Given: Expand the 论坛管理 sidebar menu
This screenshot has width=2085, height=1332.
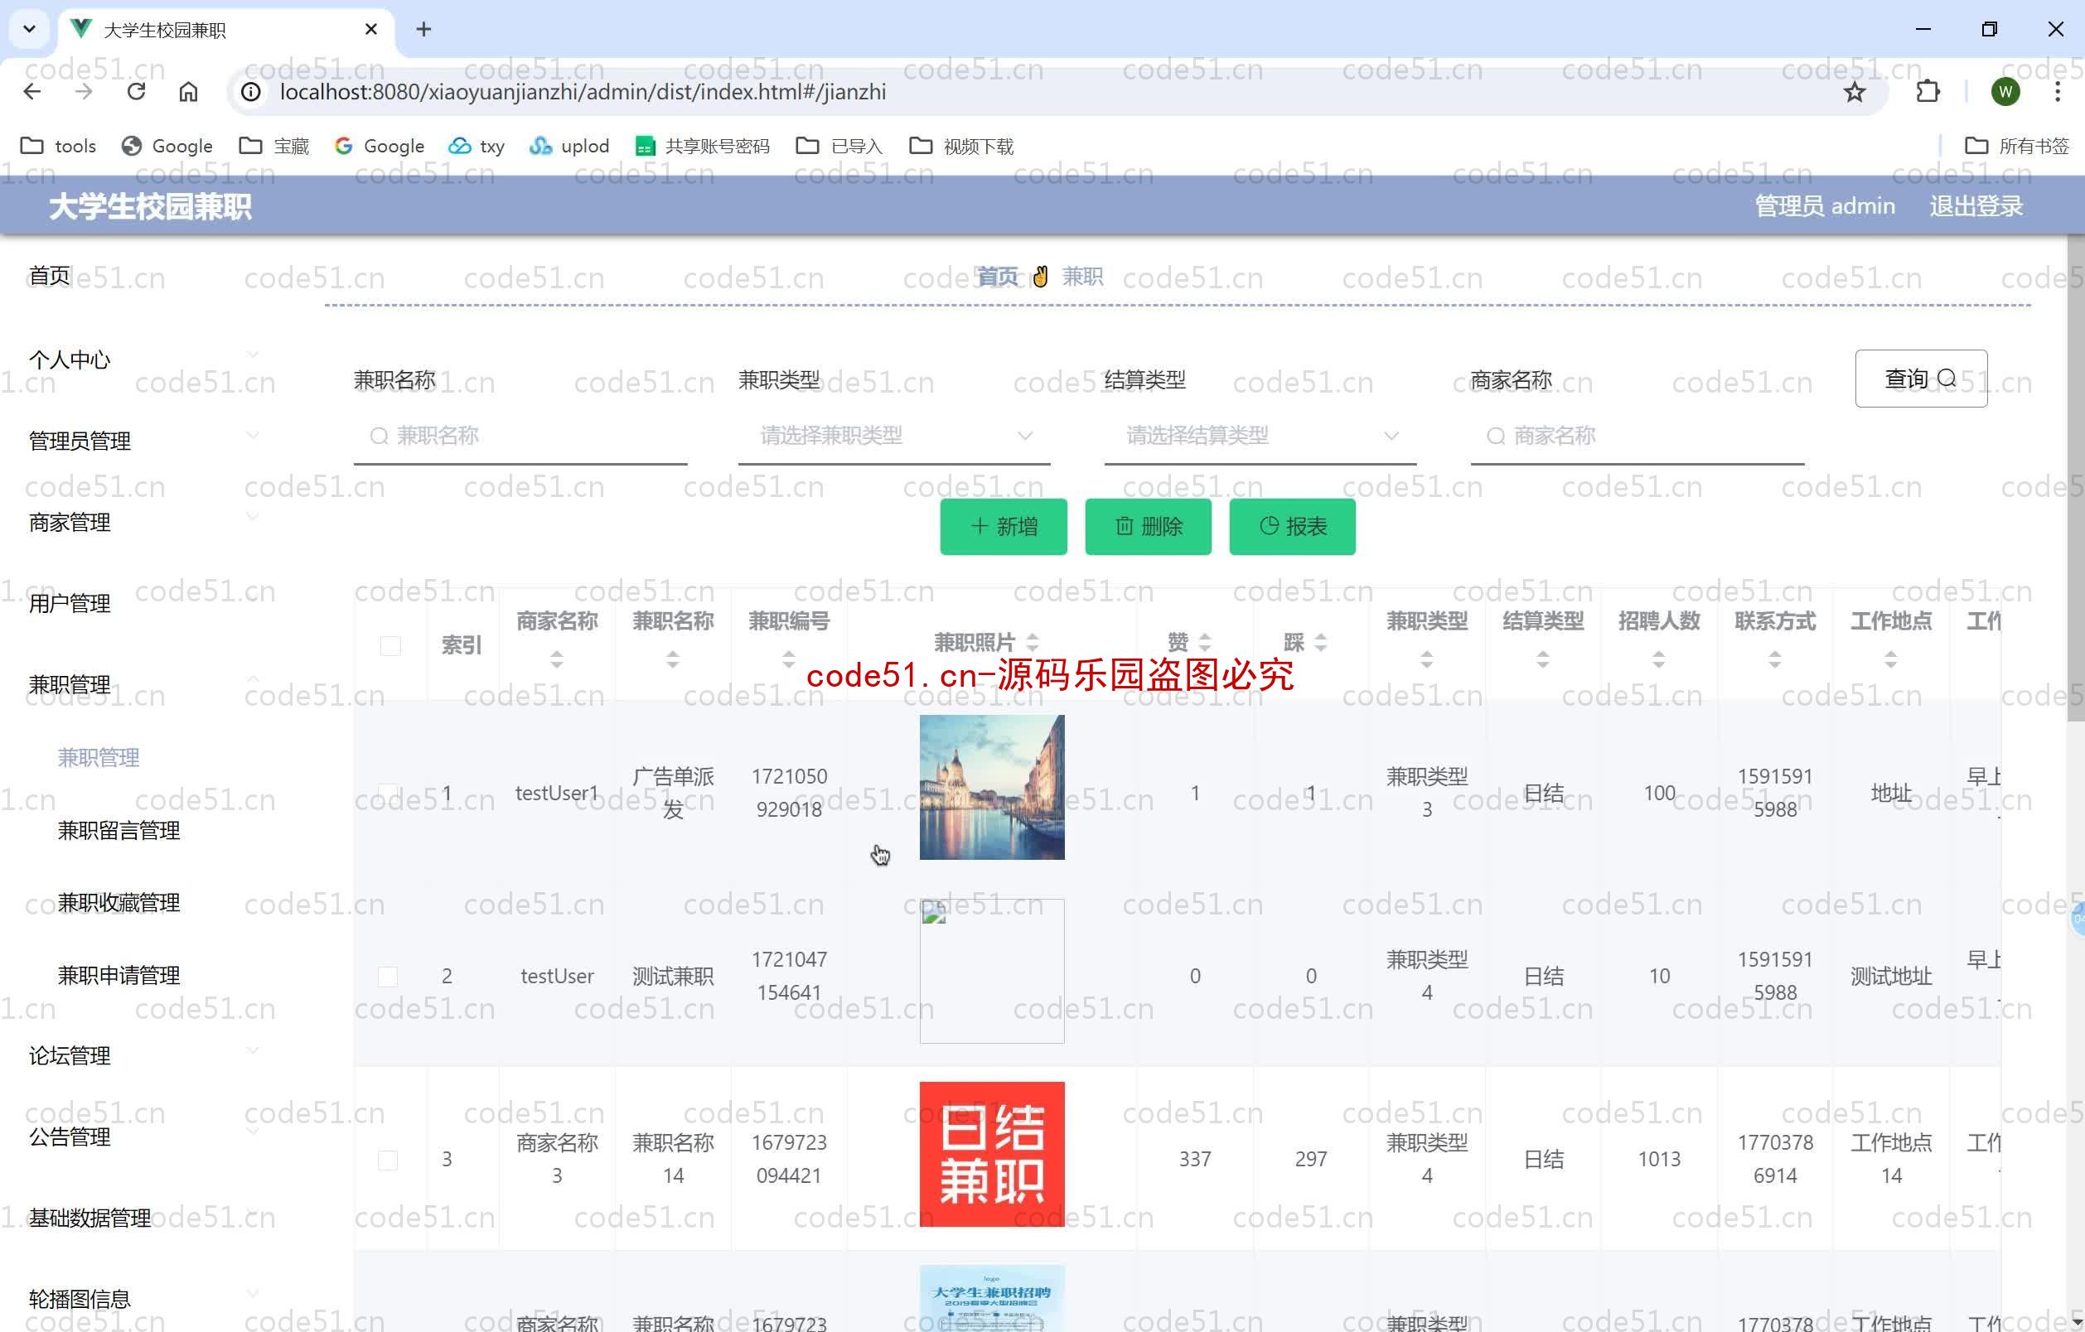Looking at the screenshot, I should click(x=143, y=1056).
